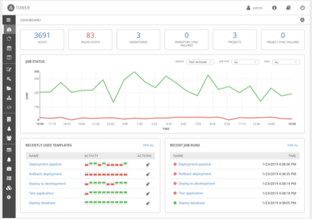Click Deployment pipeline activity bars

106,164
